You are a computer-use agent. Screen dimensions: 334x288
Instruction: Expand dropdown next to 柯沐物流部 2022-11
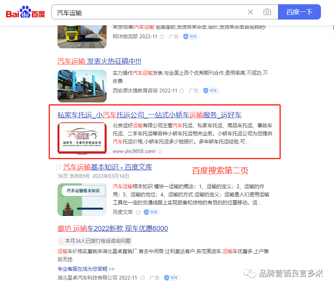click(x=162, y=37)
